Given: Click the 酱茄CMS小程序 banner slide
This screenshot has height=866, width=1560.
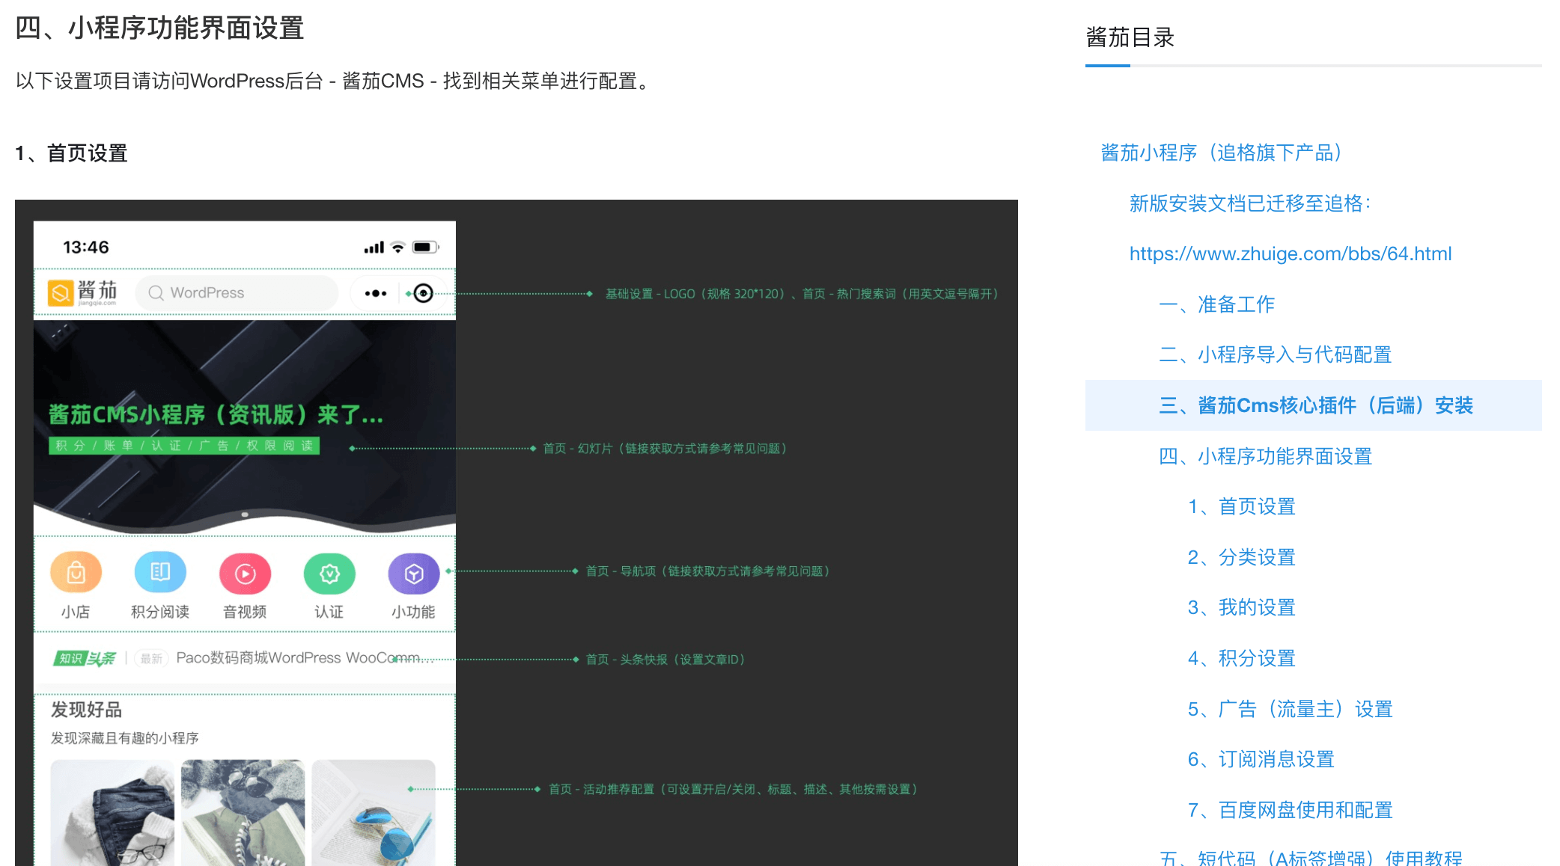Looking at the screenshot, I should [245, 426].
